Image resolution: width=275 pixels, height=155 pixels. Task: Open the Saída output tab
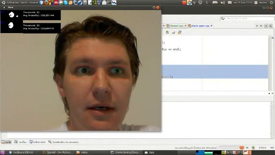click(6, 142)
